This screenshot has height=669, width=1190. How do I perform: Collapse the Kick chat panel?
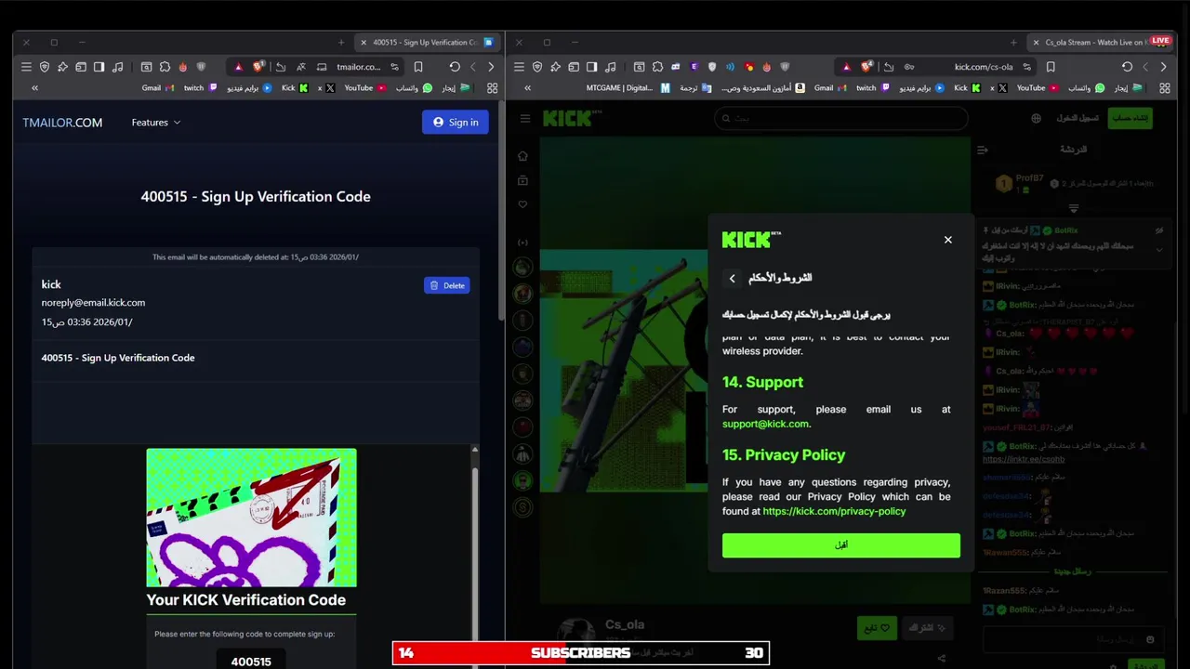(x=983, y=150)
